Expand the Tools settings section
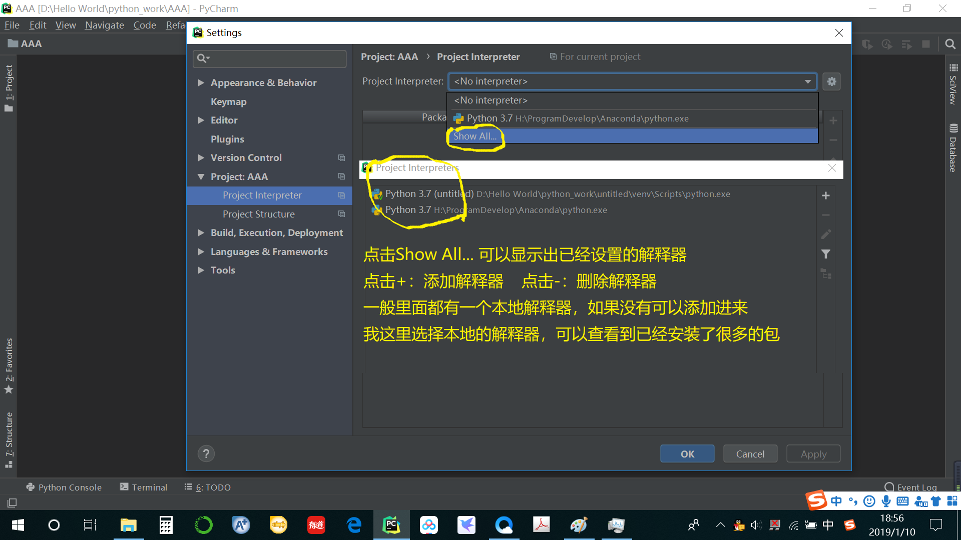Image resolution: width=961 pixels, height=540 pixels. pyautogui.click(x=201, y=270)
